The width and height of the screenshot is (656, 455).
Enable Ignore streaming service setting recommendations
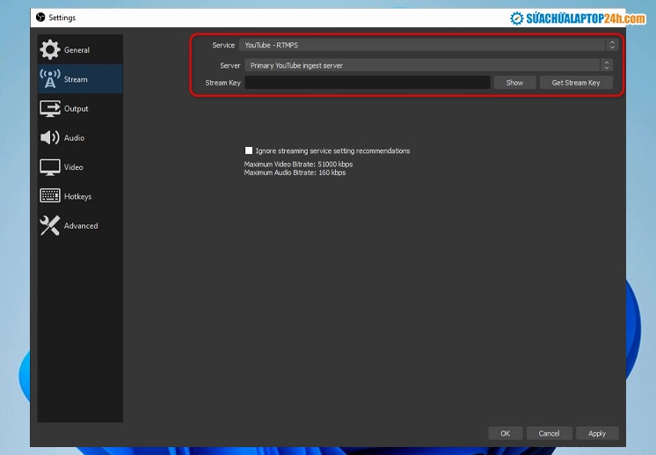(249, 150)
